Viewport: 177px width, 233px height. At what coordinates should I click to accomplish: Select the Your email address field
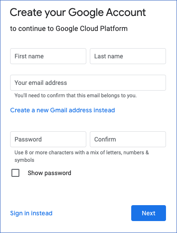tap(88, 83)
